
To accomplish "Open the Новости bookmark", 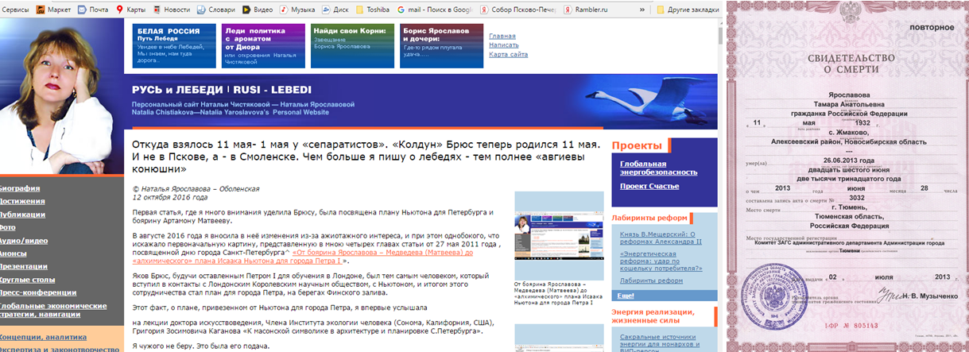I will pos(172,10).
